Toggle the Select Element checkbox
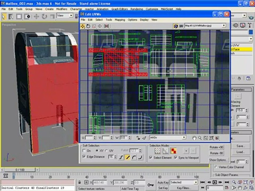Viewport: 255px width, 191px height. coord(151,158)
